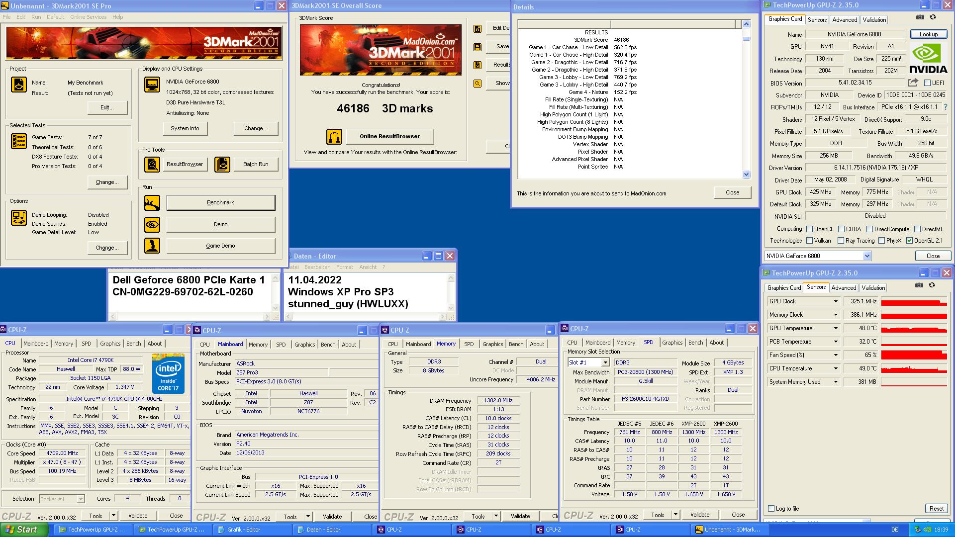Screen dimensions: 955x537
Task: Click the Benchmark car icon in Run section
Action: 152,203
